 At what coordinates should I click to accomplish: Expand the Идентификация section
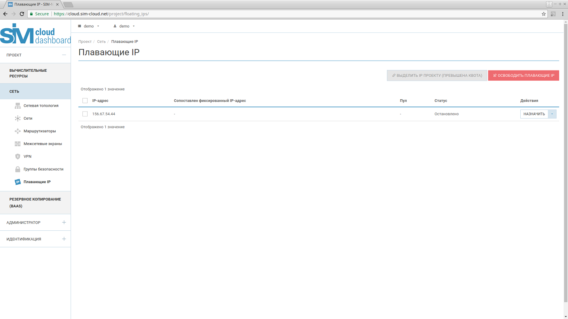[64, 239]
